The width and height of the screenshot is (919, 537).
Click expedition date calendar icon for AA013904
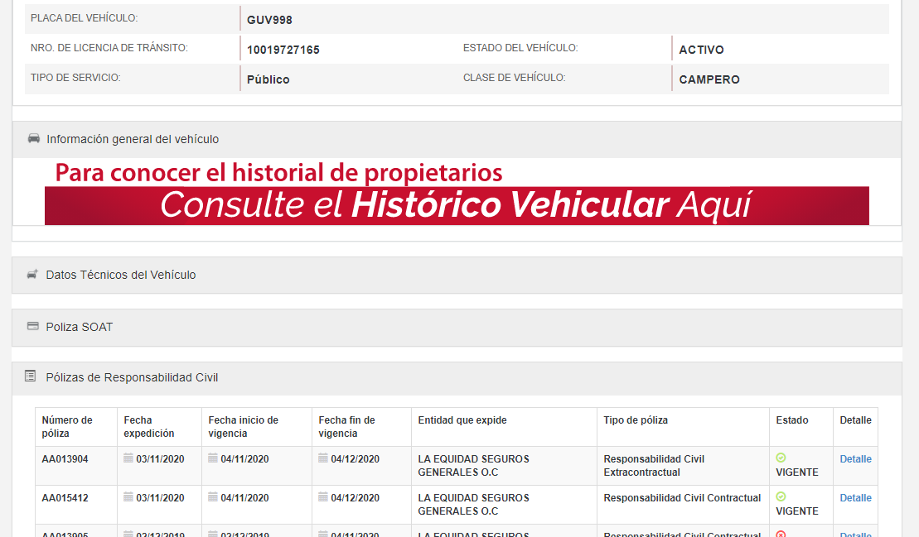[x=128, y=458]
